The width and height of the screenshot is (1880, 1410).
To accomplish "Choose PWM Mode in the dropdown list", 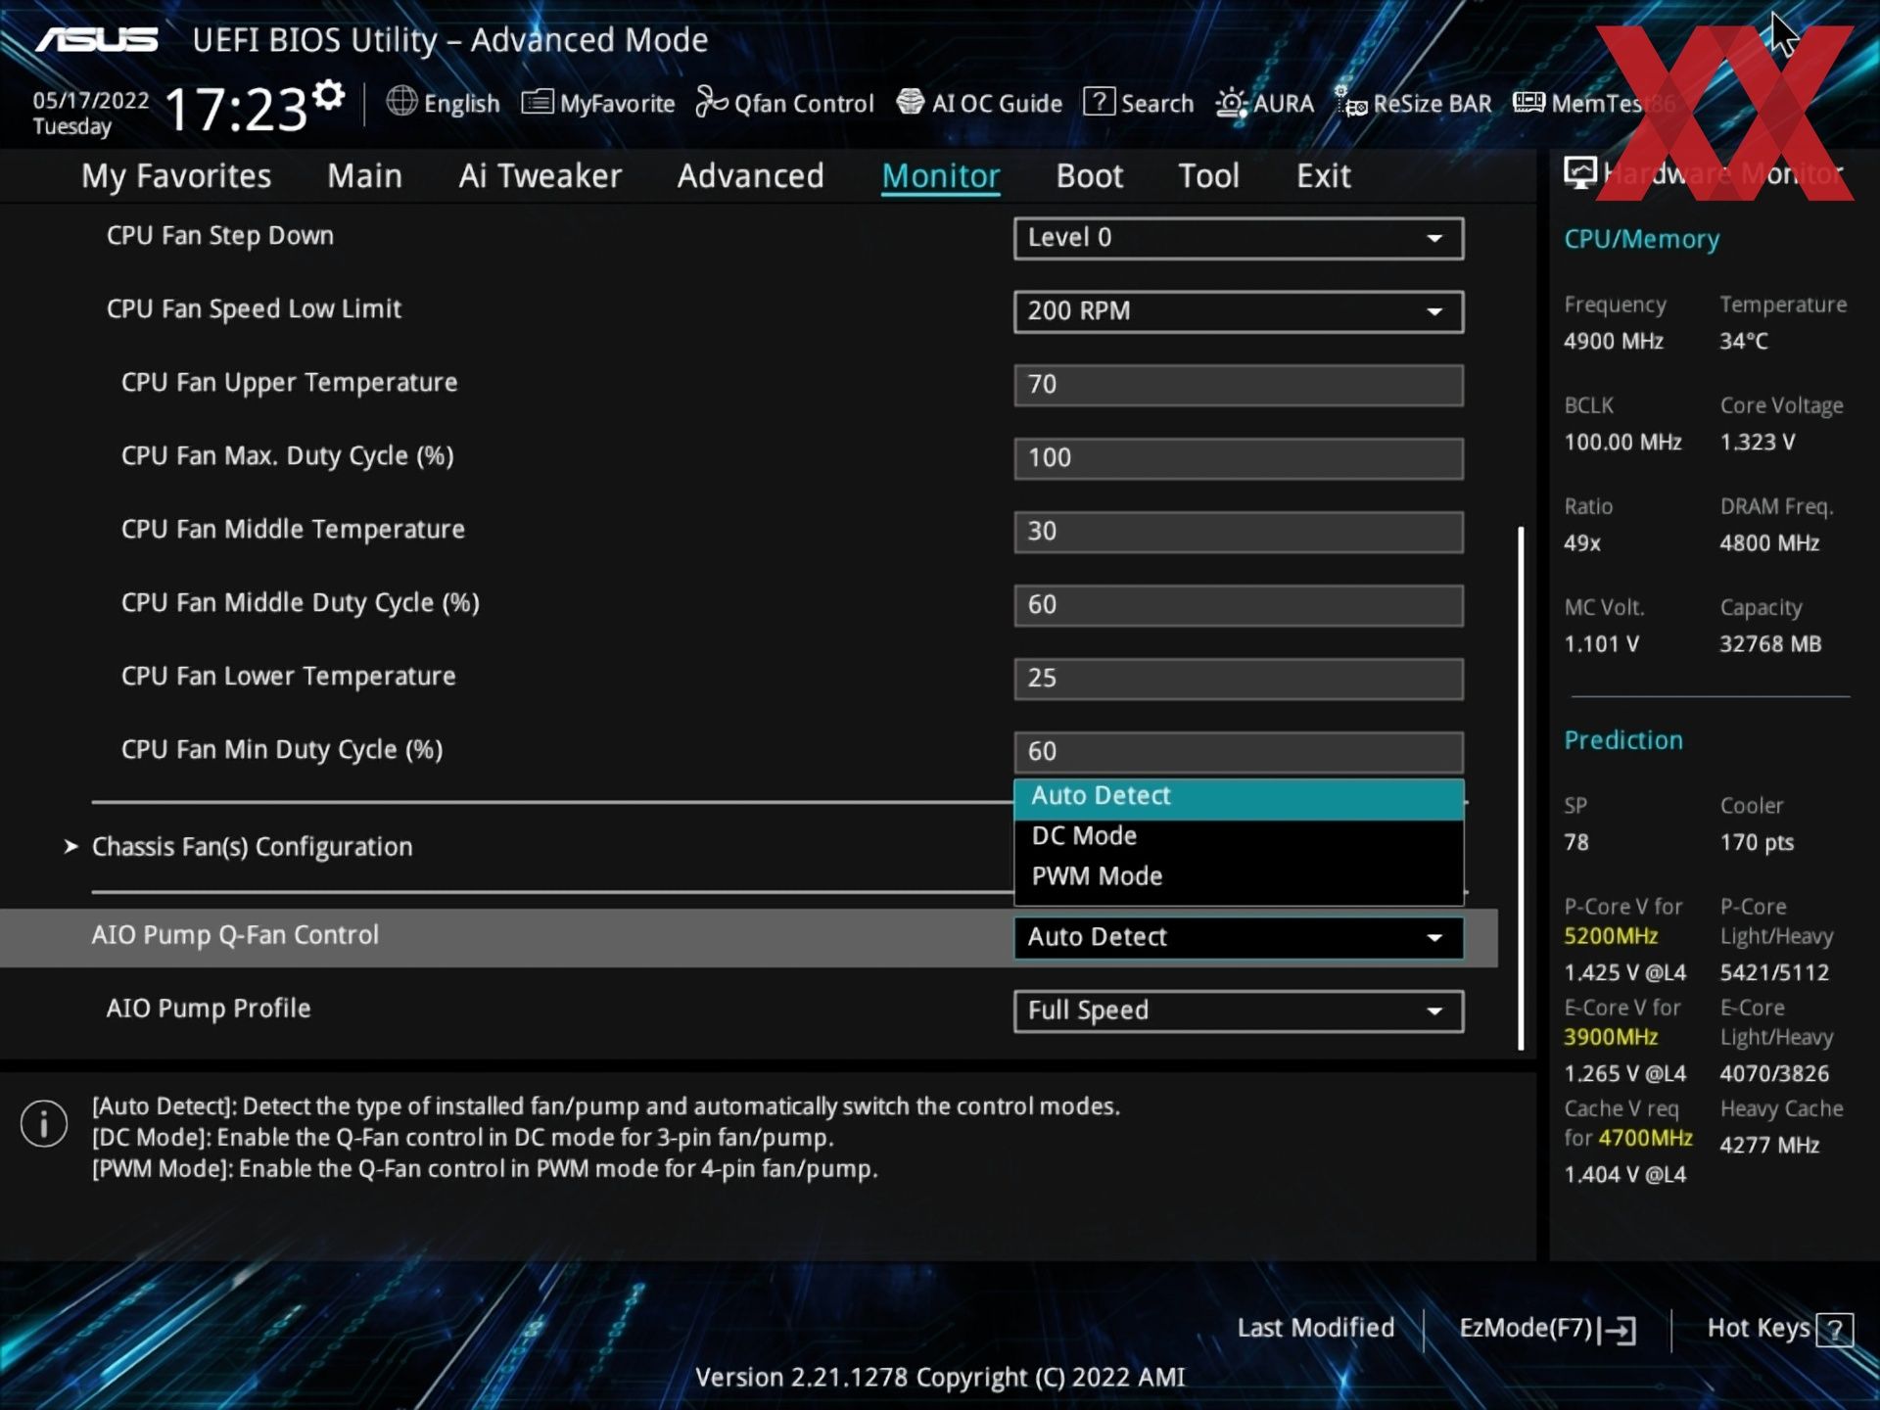I will (x=1239, y=876).
